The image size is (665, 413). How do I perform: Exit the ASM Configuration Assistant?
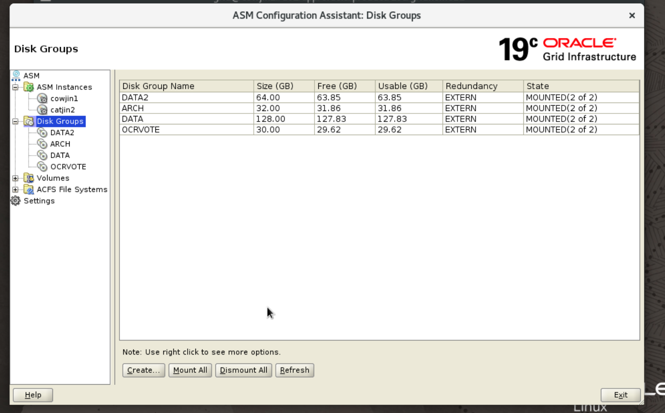620,395
